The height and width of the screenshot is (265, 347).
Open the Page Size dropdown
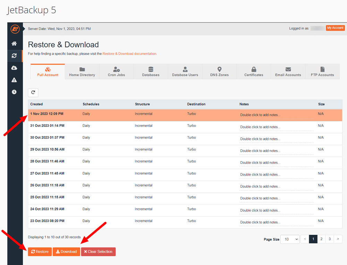pos(290,239)
